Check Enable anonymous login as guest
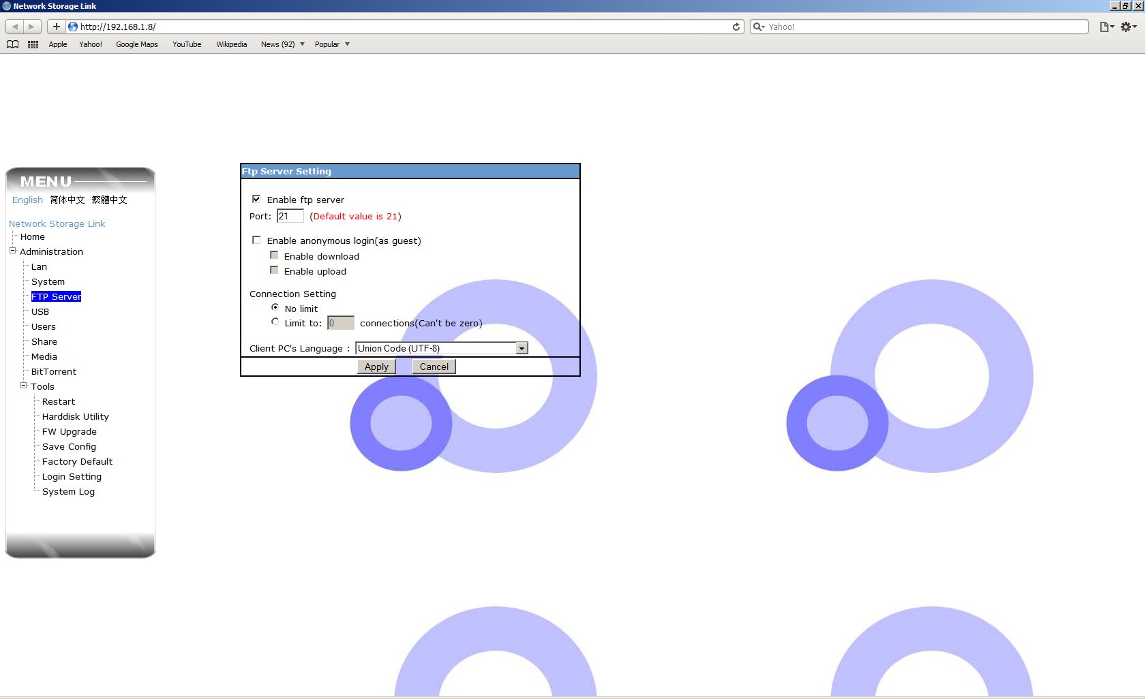The height and width of the screenshot is (699, 1148). coord(256,240)
